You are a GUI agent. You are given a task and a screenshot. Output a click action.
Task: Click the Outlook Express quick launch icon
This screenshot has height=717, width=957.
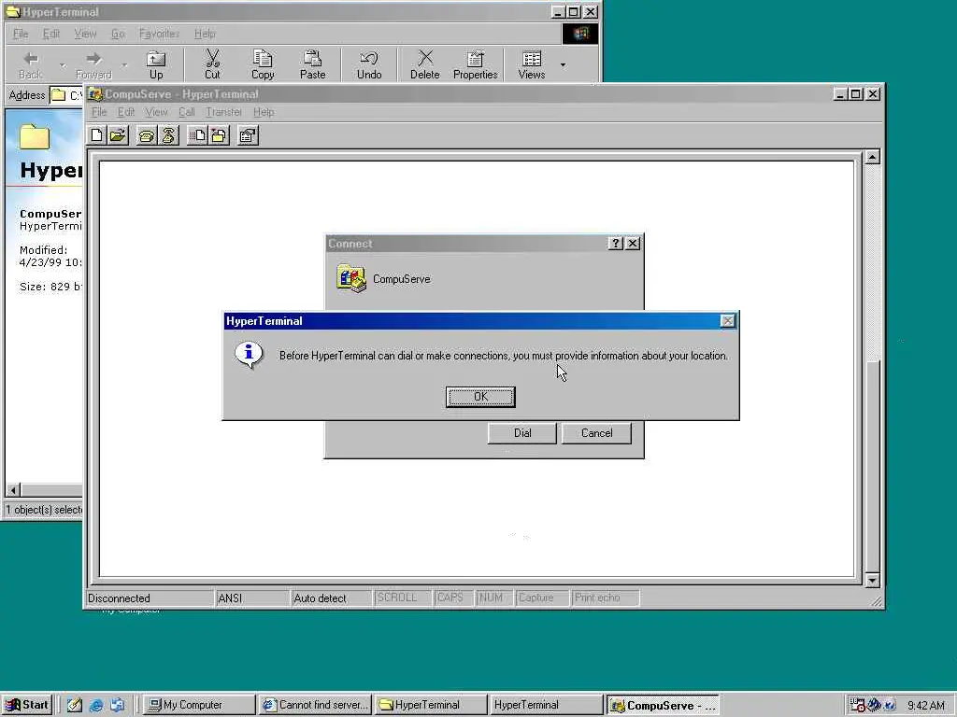click(x=117, y=705)
